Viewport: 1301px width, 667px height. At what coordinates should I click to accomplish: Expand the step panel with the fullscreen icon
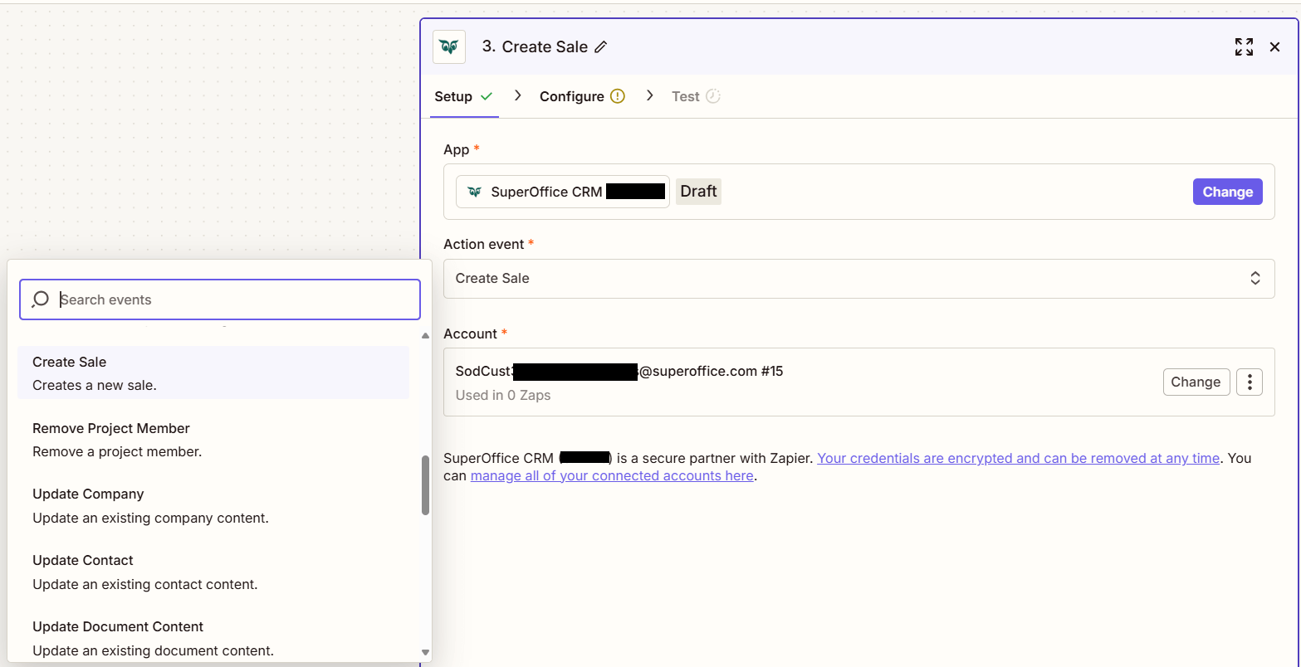coord(1244,47)
